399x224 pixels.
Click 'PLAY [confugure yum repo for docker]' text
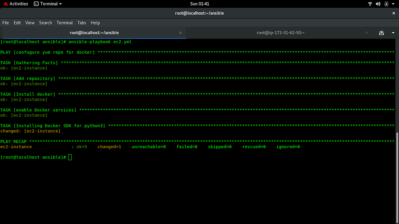tap(47, 52)
